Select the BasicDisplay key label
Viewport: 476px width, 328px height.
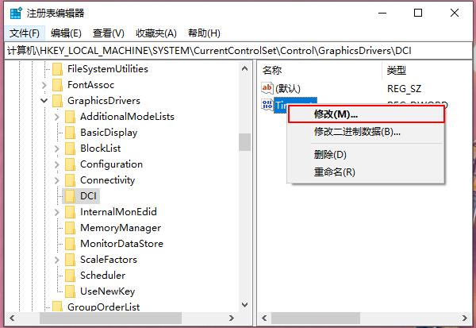pyautogui.click(x=109, y=133)
